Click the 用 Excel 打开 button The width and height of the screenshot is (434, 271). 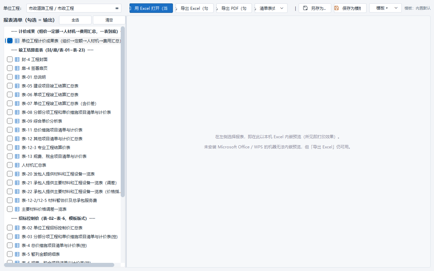click(x=151, y=8)
